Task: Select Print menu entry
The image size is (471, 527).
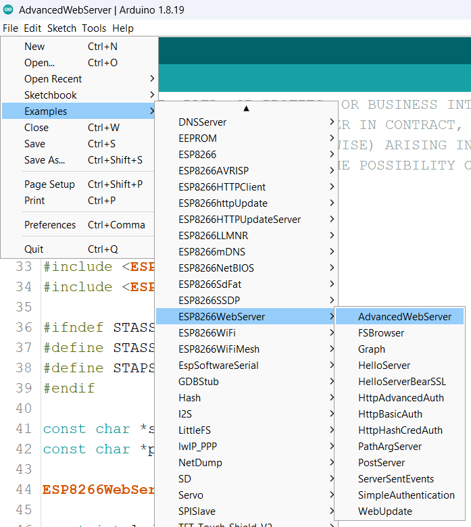Action: point(78,200)
